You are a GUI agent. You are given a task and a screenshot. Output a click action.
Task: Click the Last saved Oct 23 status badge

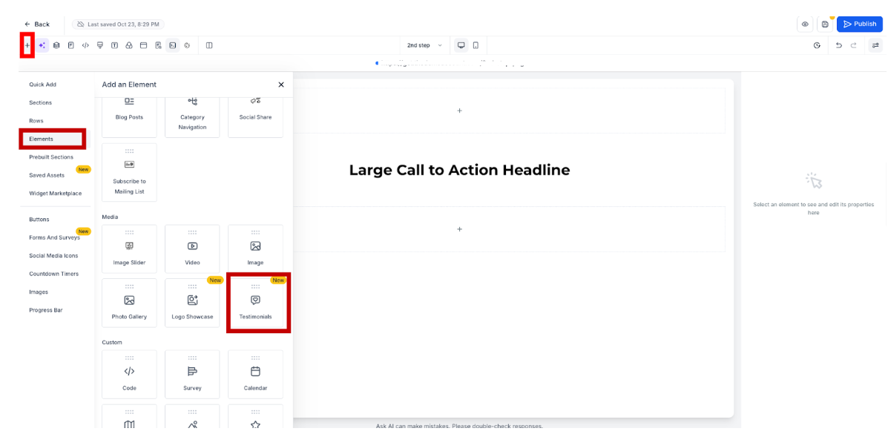click(x=119, y=24)
